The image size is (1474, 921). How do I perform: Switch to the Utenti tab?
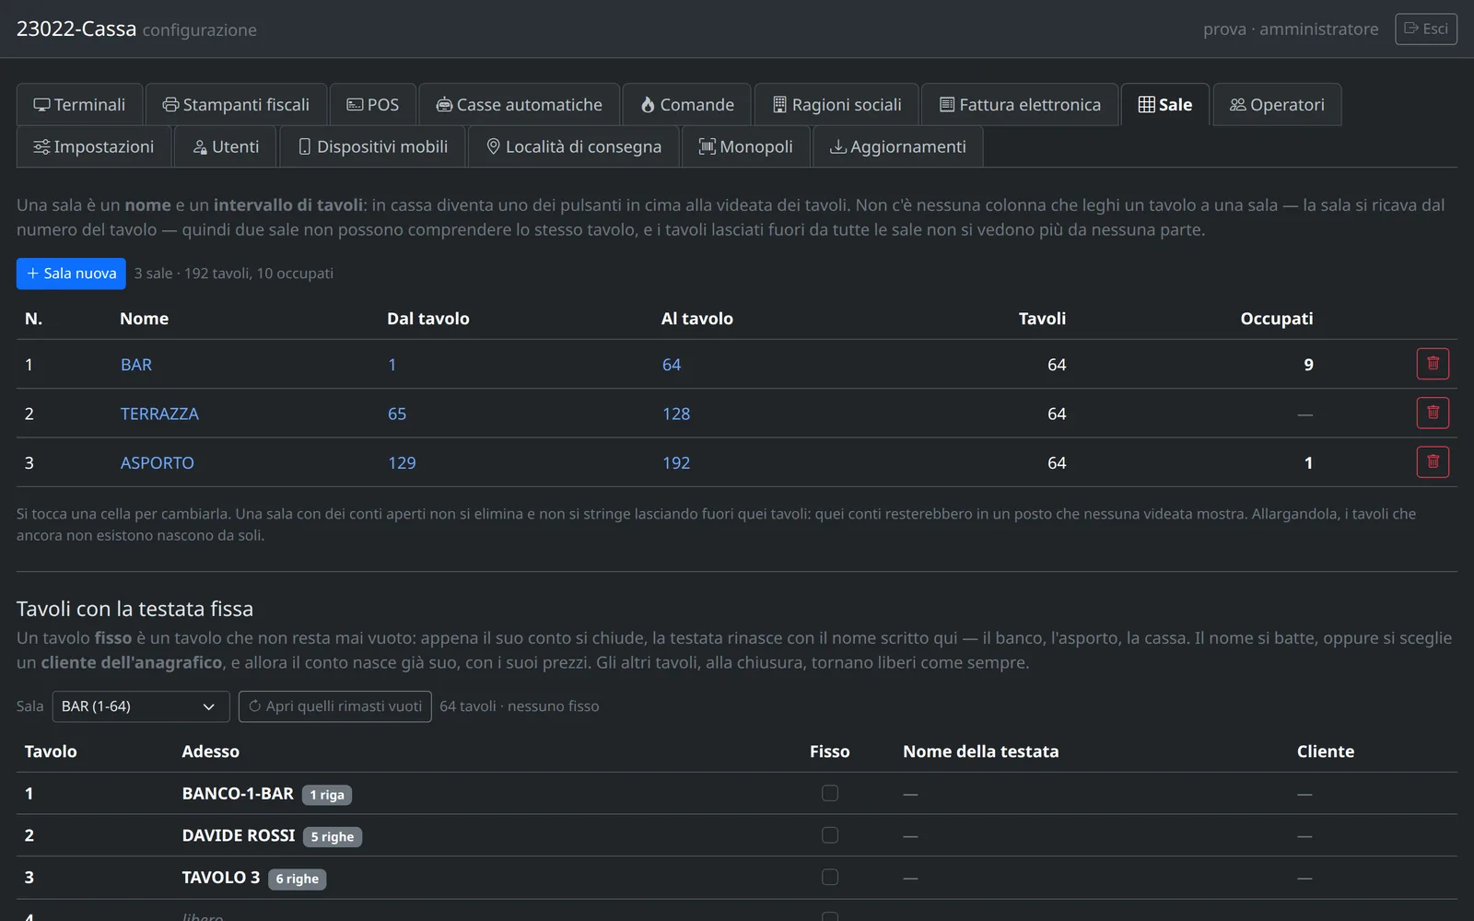(226, 146)
